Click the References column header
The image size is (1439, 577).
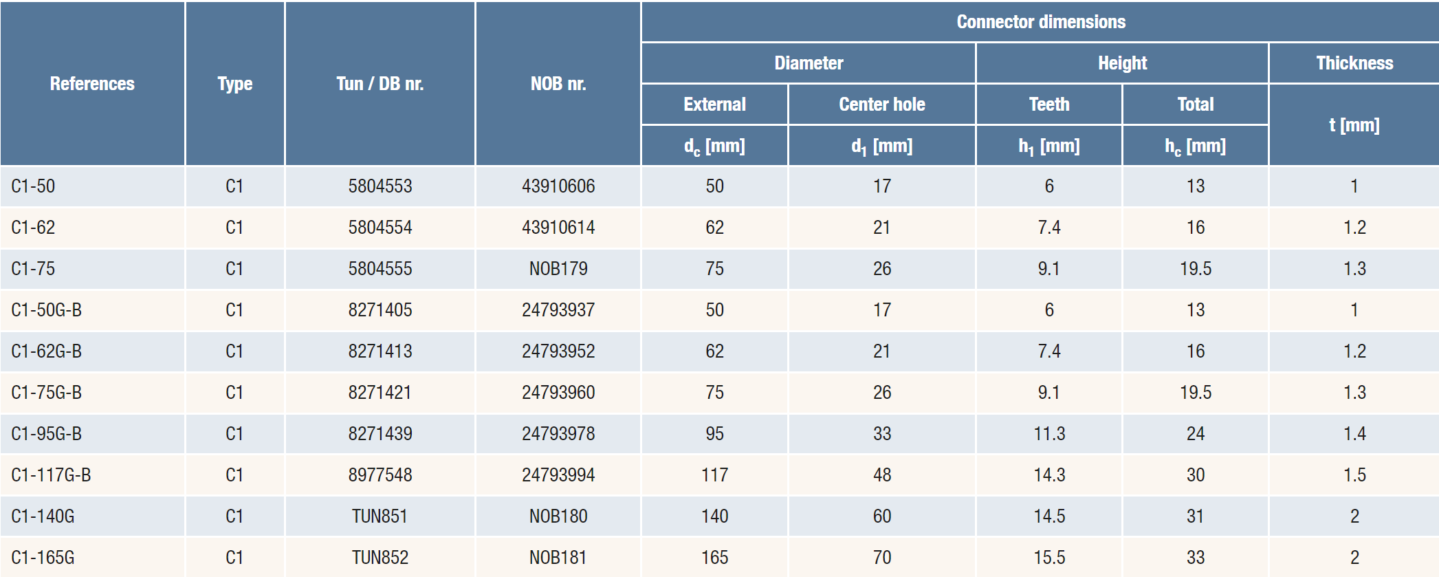(92, 84)
